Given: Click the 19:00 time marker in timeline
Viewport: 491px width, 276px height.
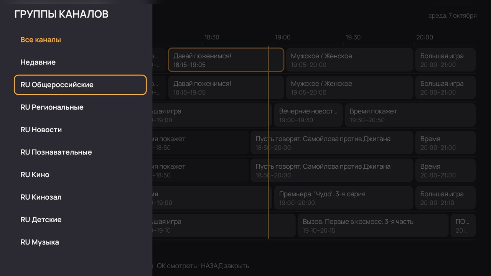Looking at the screenshot, I should (x=283, y=37).
